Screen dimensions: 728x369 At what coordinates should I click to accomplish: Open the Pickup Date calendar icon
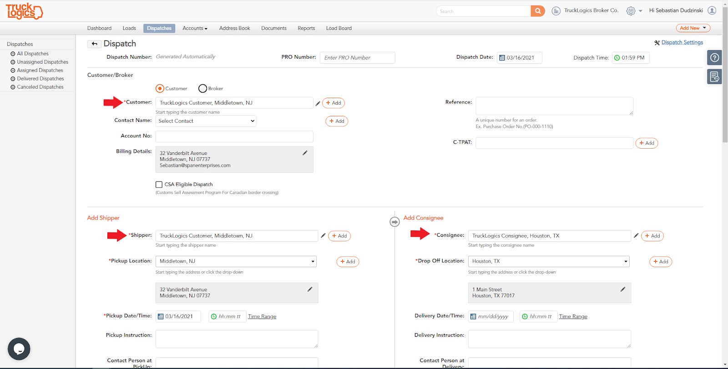pyautogui.click(x=161, y=316)
